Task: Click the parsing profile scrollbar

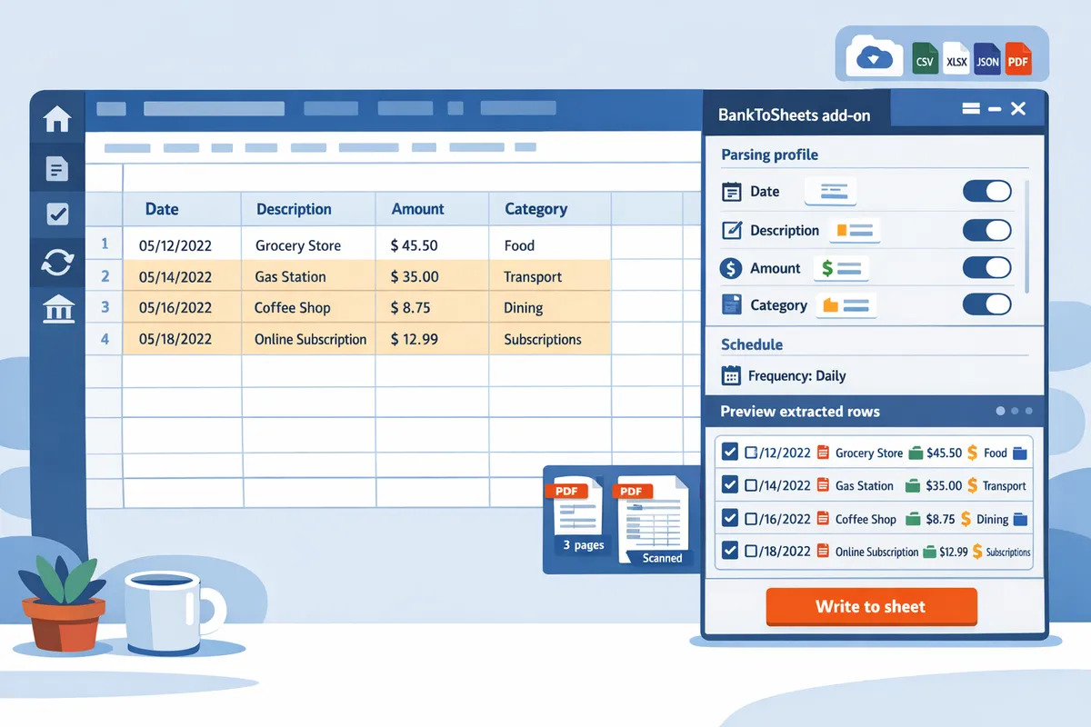Action: pyautogui.click(x=1028, y=235)
